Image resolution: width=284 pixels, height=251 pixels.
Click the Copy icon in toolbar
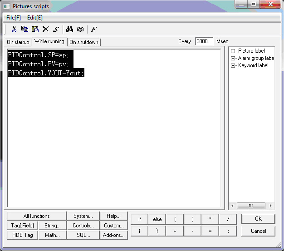[x=24, y=29]
